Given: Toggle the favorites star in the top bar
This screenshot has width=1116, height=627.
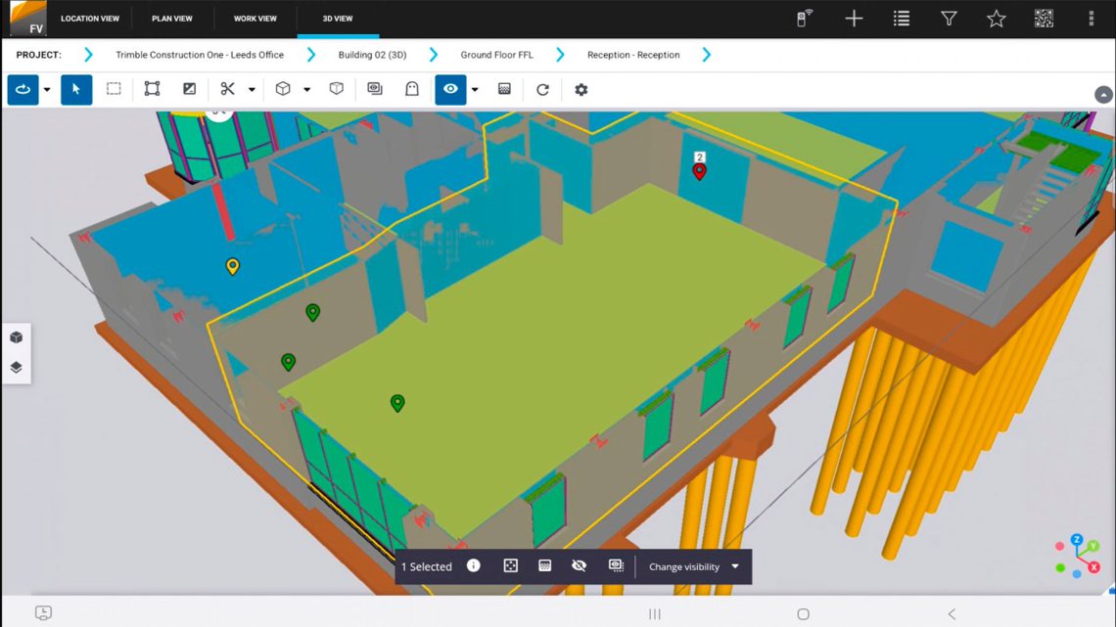Looking at the screenshot, I should 996,18.
